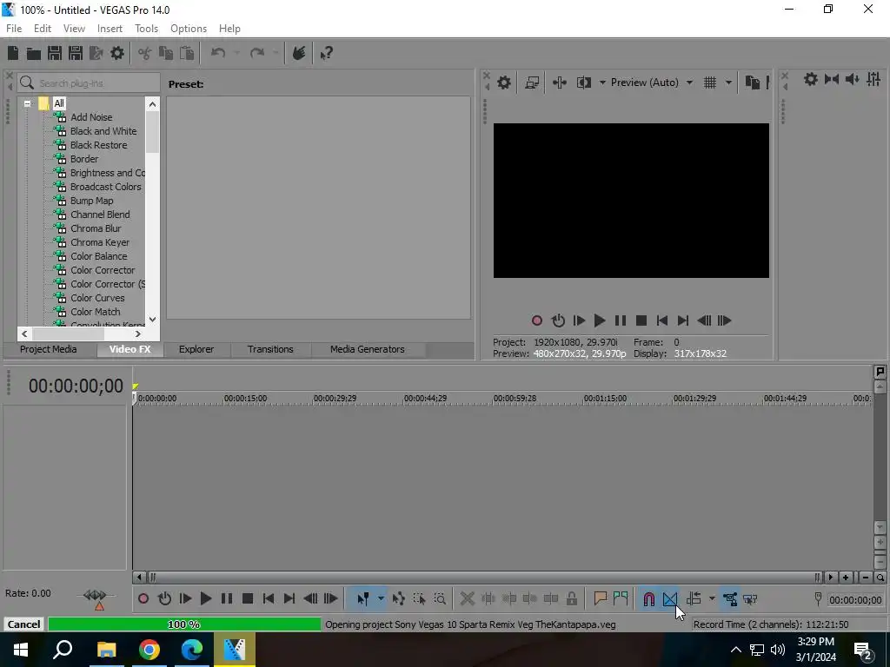
Task: Open the Overlays dropdown arrow
Action: point(728,83)
